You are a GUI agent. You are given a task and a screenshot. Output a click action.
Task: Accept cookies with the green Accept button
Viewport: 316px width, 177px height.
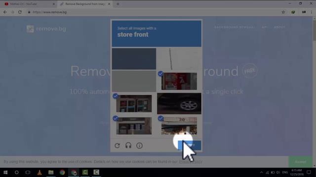[x=300, y=162]
